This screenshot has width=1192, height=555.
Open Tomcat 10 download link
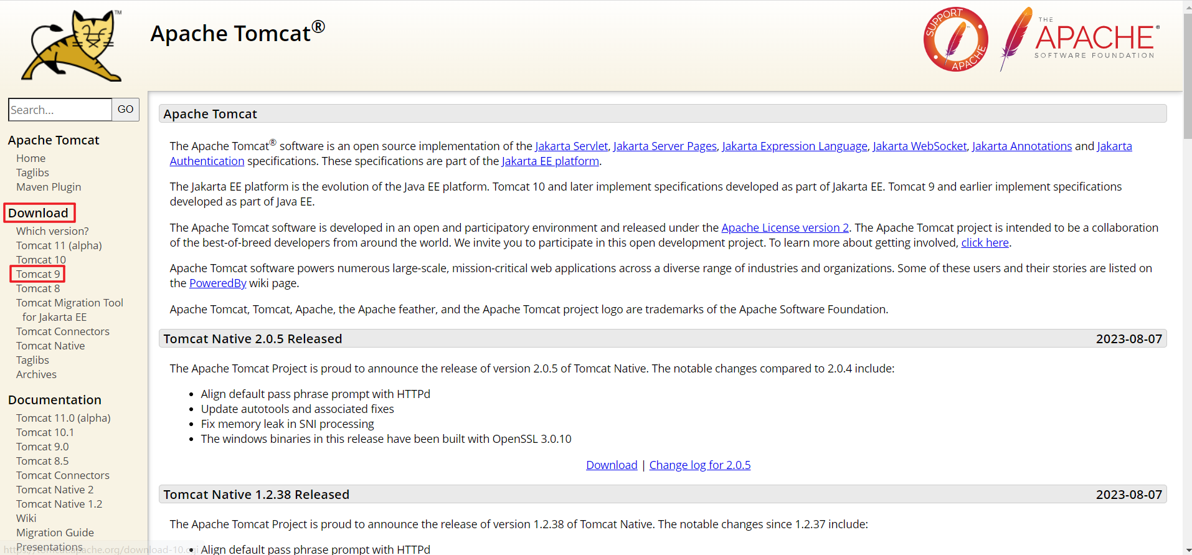[41, 260]
